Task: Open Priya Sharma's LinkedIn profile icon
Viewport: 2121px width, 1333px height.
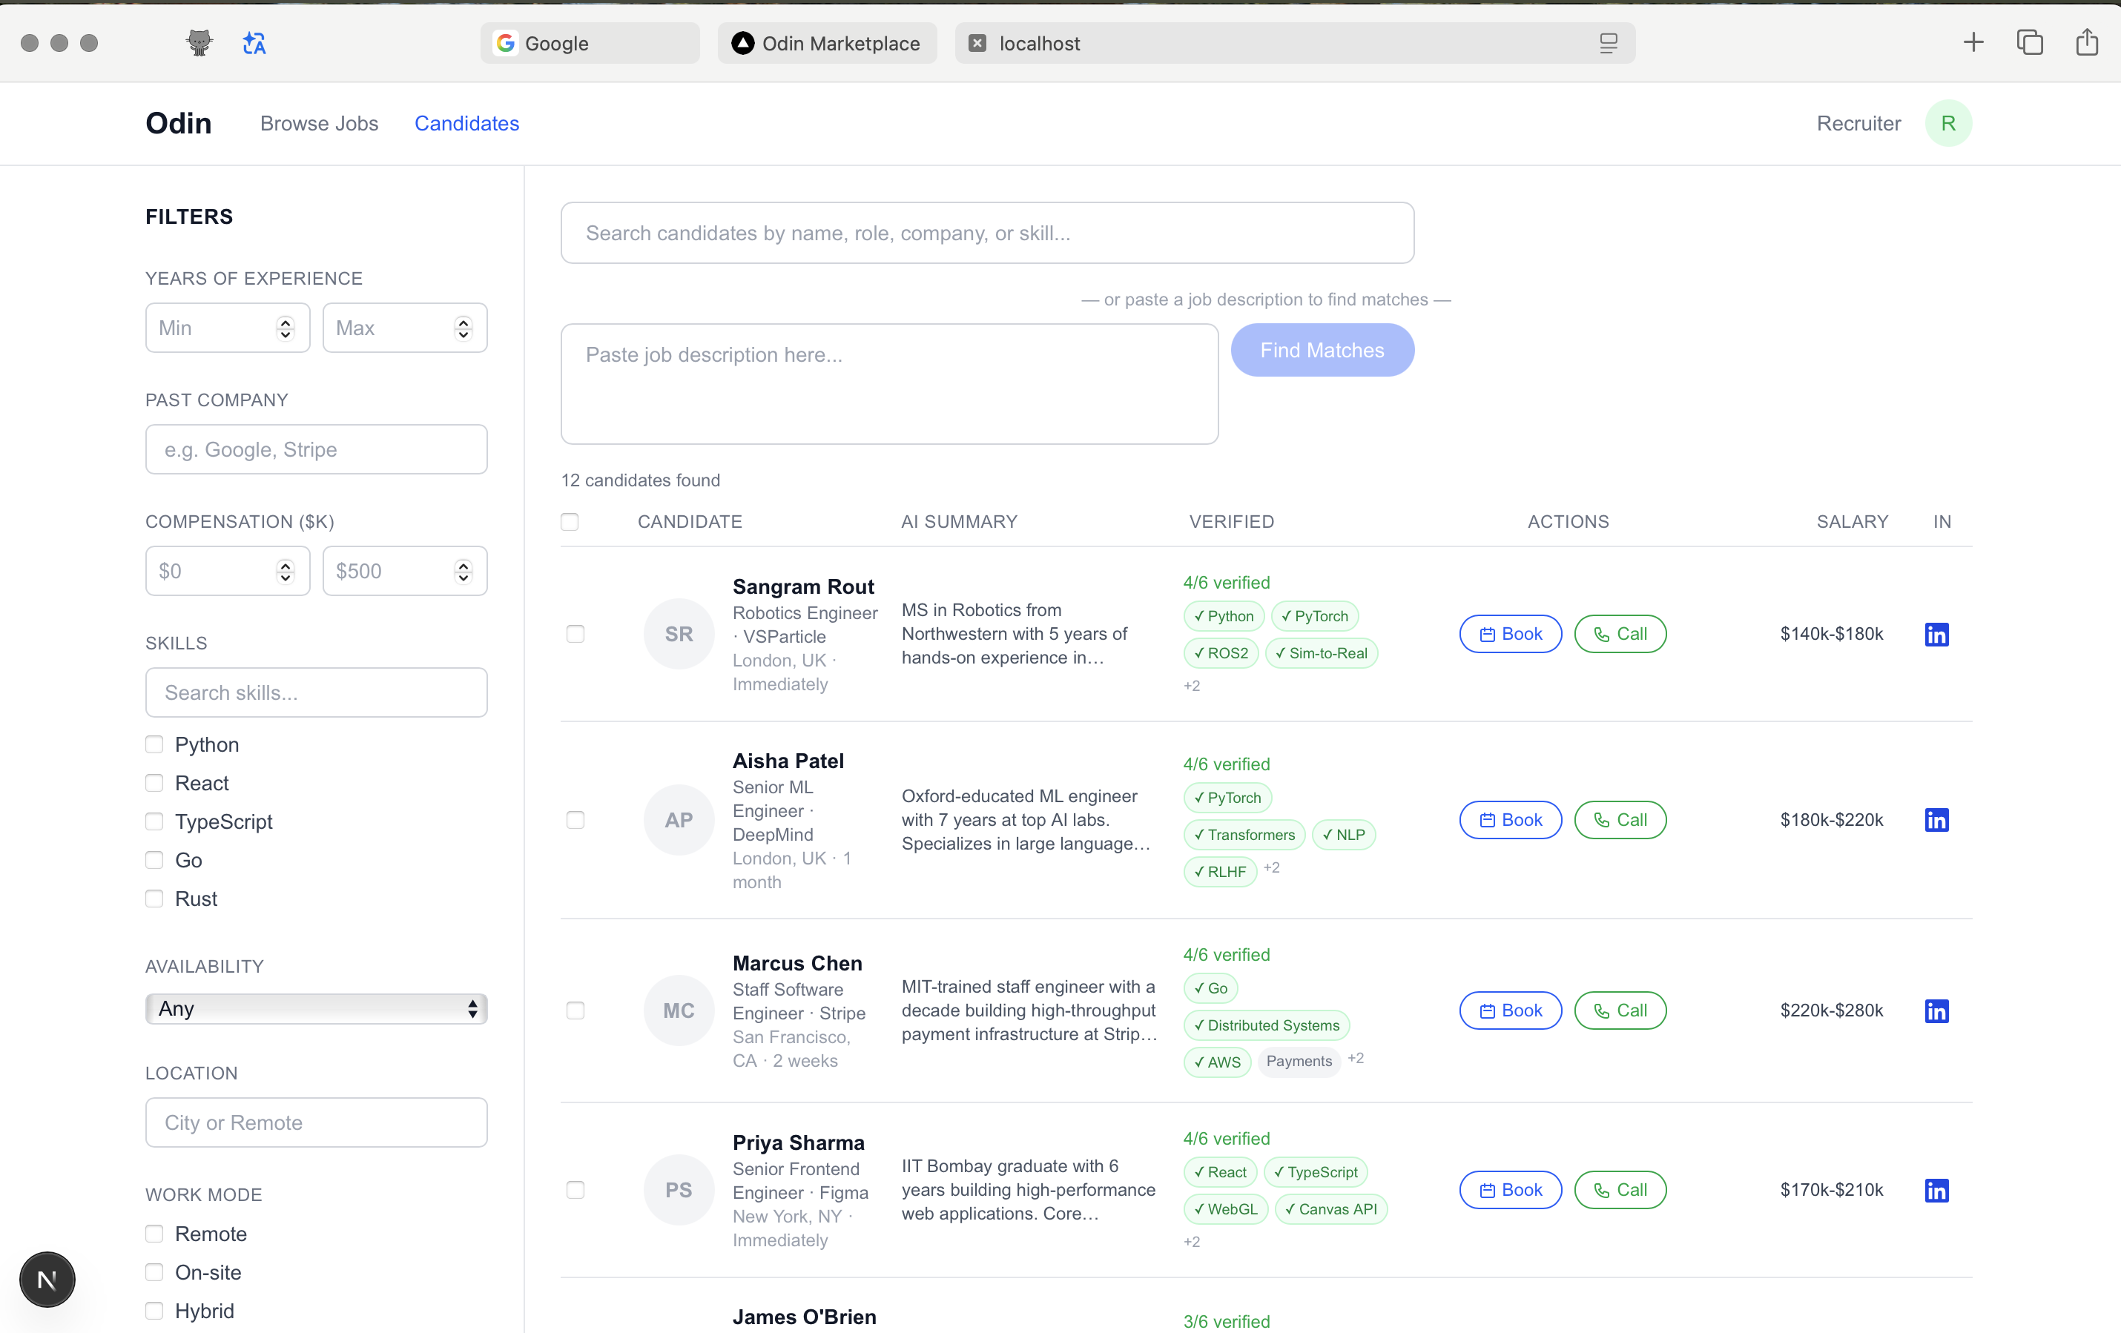Action: point(1936,1191)
